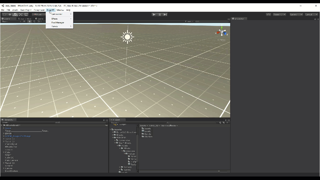Toggle scene audio button
Viewport: 320px width, 180px height.
click(34, 21)
